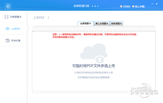Click the cloud upload icon beside 上传PDF

coord(8,29)
